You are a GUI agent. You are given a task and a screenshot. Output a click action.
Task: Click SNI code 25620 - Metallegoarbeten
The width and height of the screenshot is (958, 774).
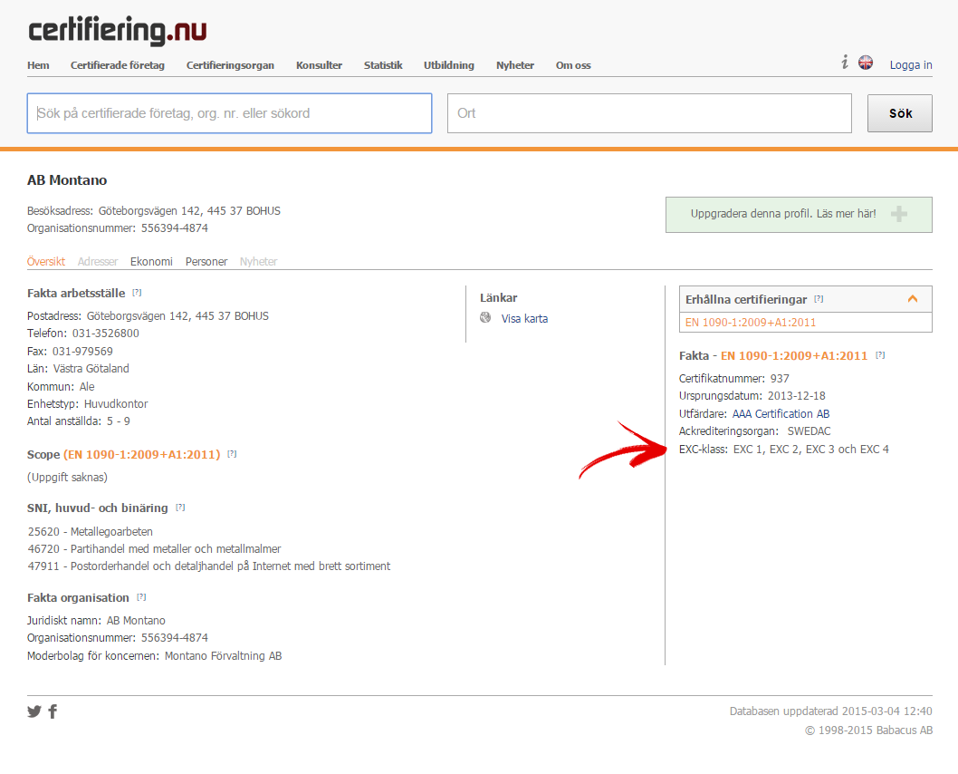[x=91, y=532]
